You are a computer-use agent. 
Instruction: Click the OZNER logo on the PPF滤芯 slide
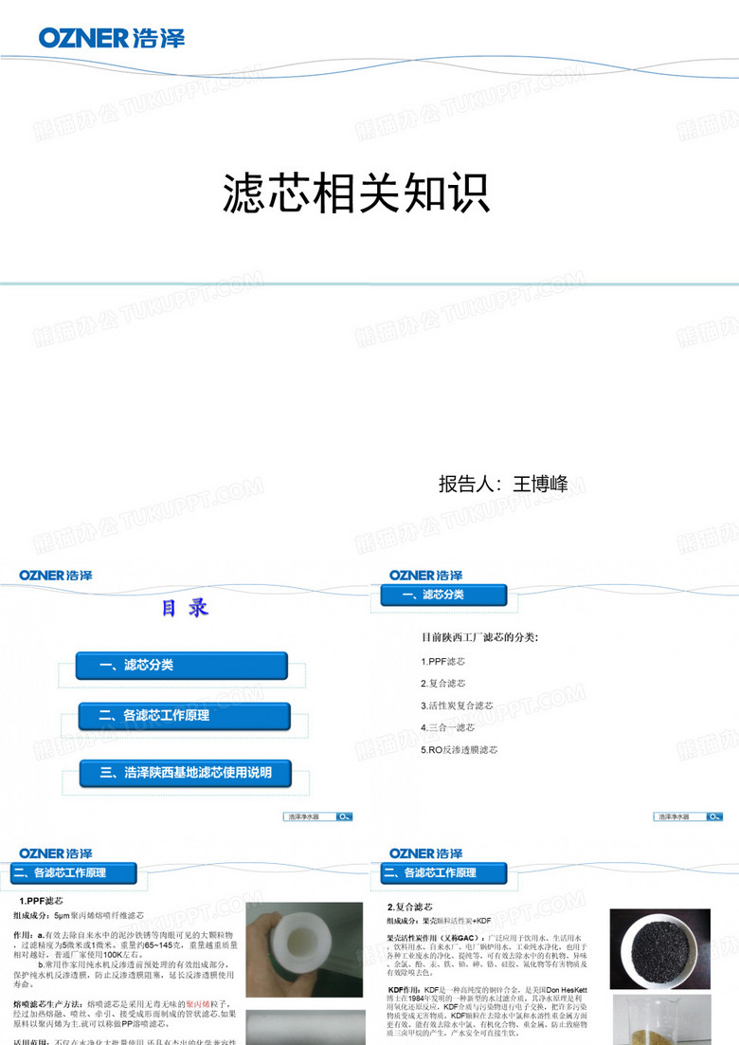56,853
